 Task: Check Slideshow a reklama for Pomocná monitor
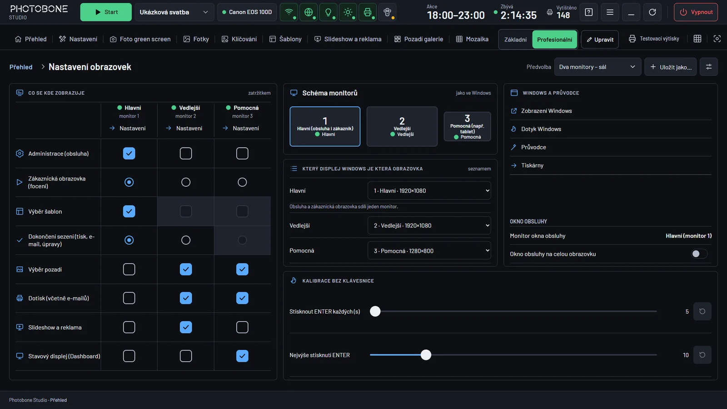click(242, 327)
